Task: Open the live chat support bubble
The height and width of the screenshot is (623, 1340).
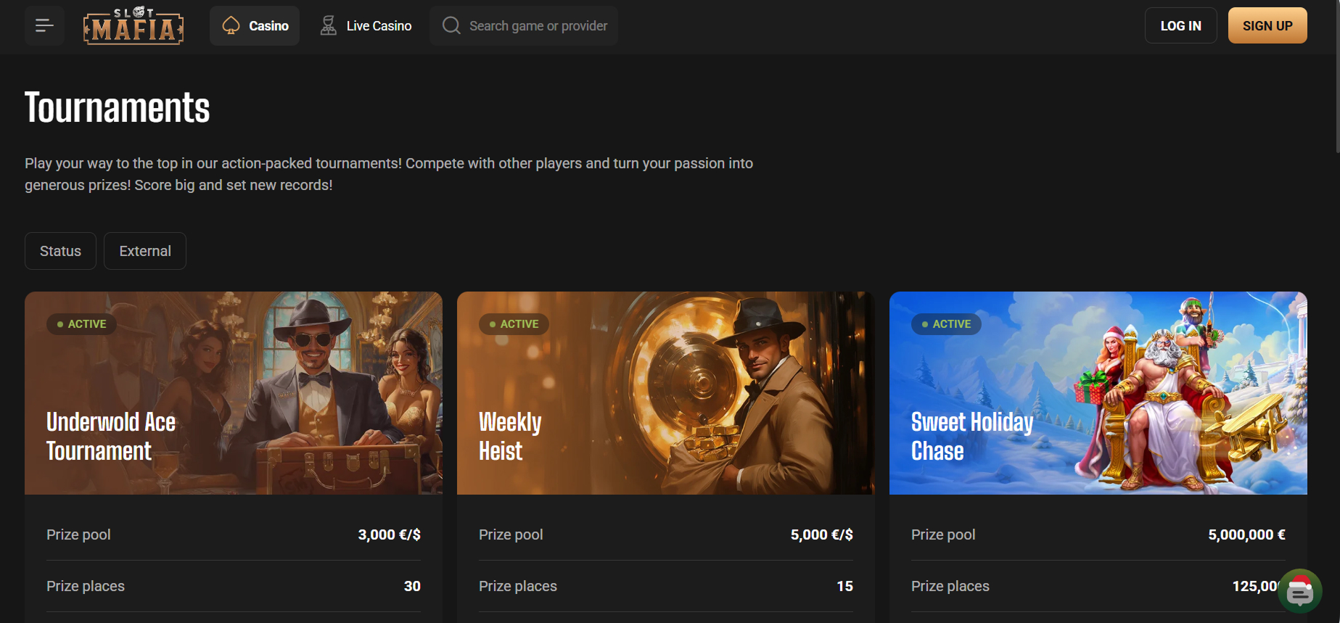Action: (1299, 592)
